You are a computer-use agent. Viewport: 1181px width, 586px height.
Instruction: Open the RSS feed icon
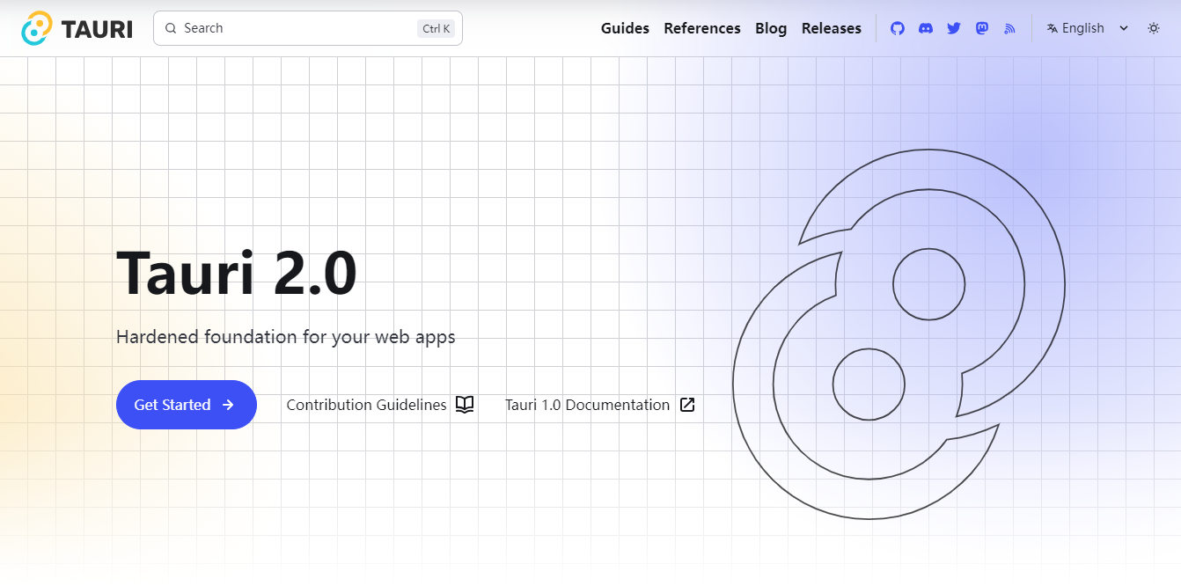tap(1010, 28)
